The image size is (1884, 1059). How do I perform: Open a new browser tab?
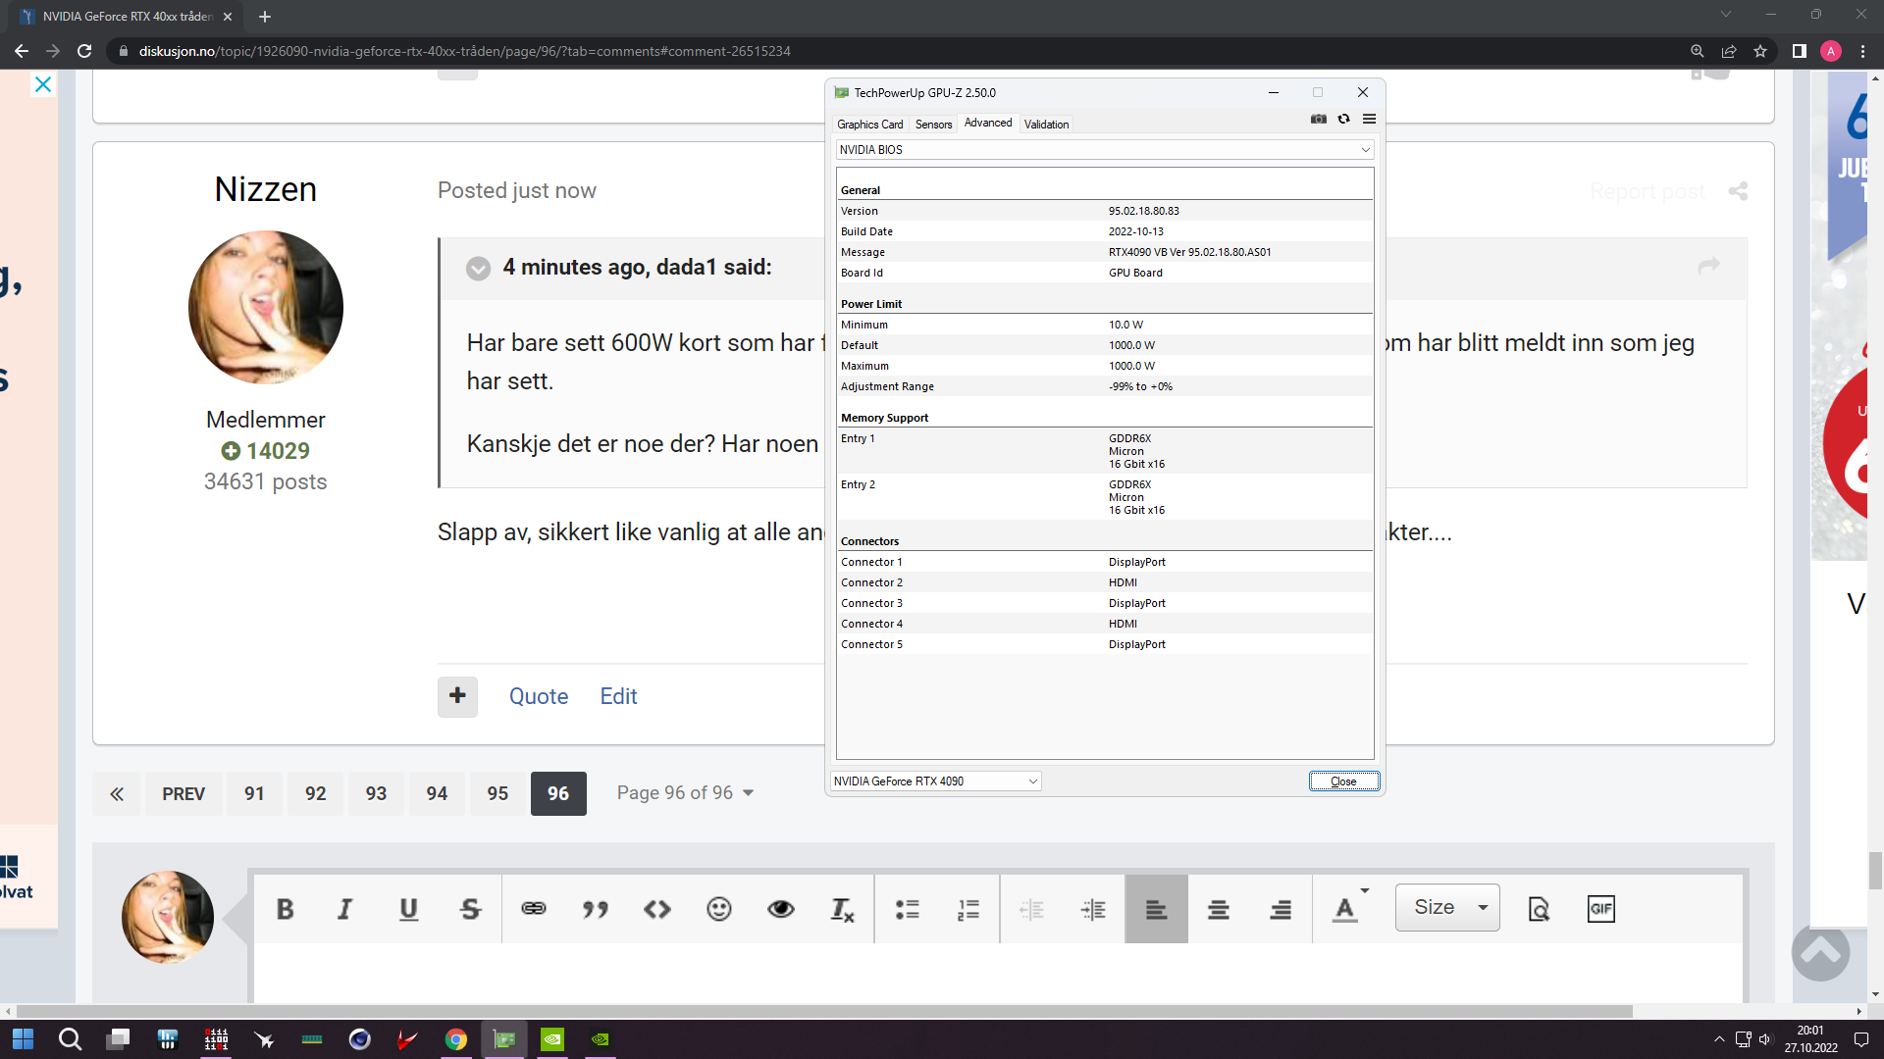click(x=264, y=17)
